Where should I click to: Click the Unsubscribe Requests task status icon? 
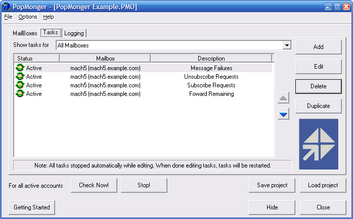pos(20,76)
